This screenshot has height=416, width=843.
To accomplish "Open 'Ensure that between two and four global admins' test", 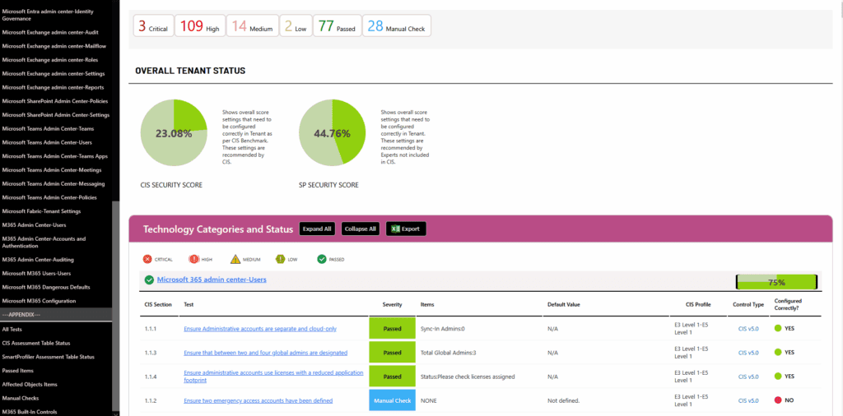I will click(266, 353).
